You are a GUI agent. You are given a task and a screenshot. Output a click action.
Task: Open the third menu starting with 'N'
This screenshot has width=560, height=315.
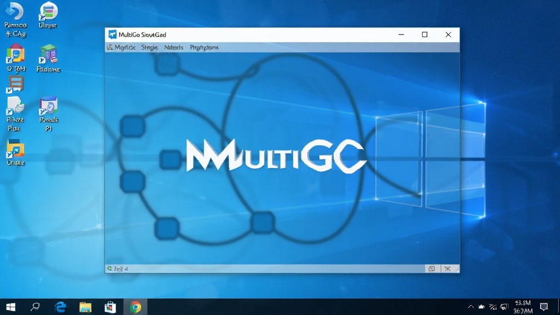[173, 48]
